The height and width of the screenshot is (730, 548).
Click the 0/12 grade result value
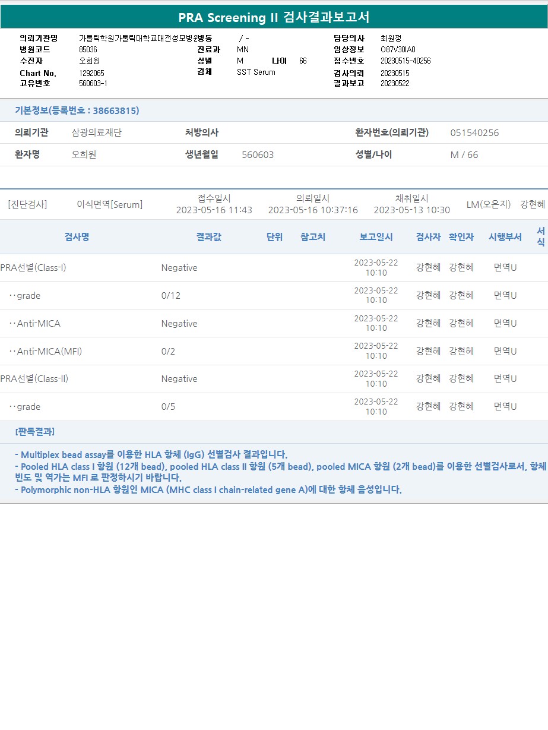[171, 296]
